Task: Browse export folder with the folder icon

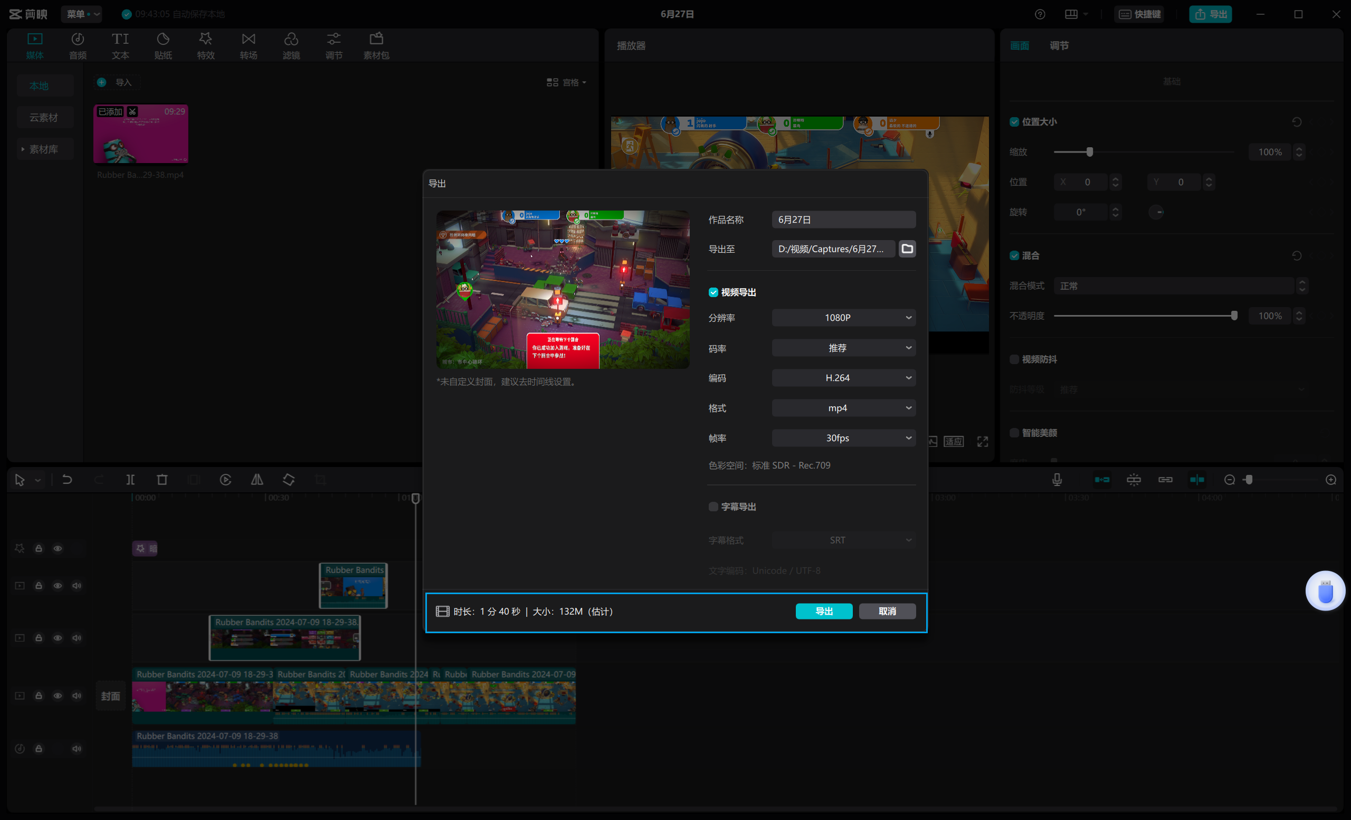Action: coord(907,249)
